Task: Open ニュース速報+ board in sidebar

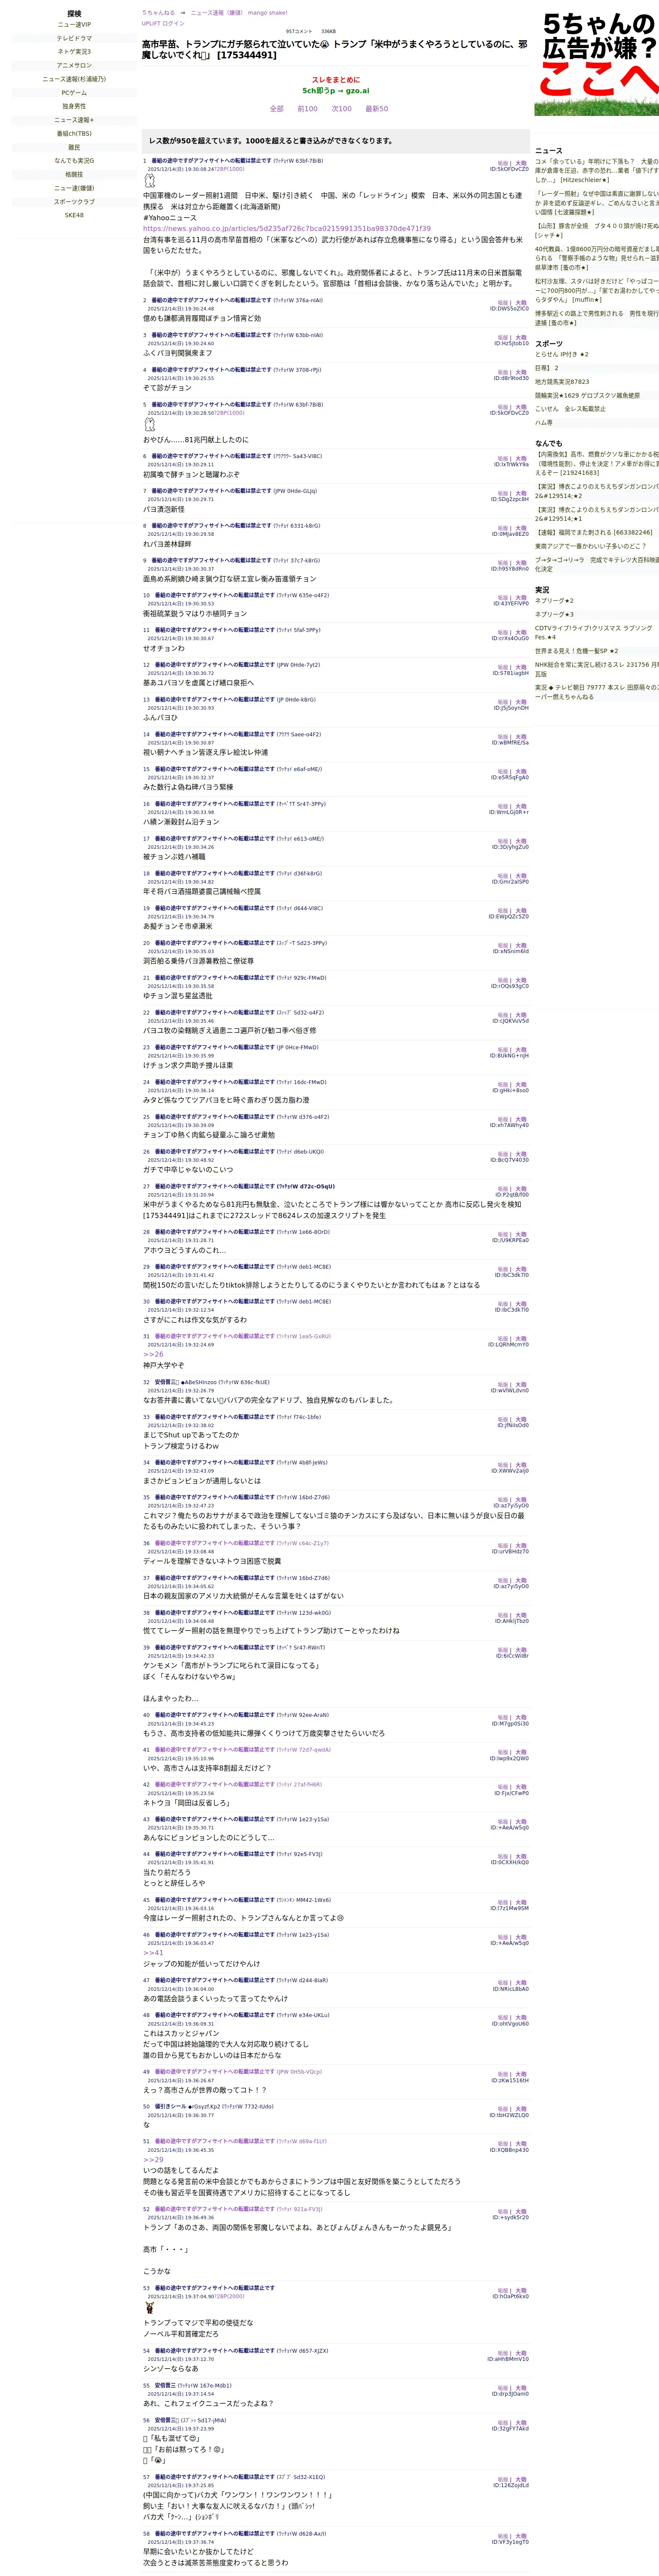Action: tap(74, 120)
